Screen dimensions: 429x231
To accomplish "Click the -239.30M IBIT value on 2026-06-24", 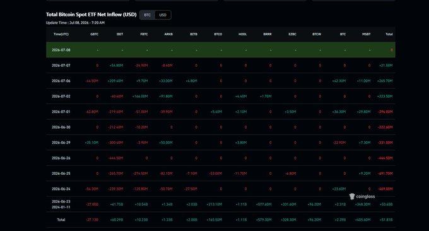I will [x=115, y=189].
